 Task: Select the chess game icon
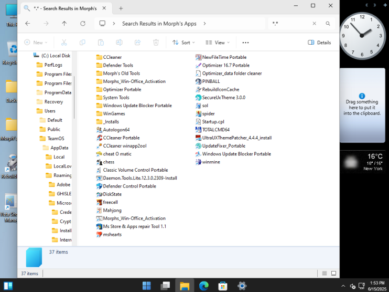[x=99, y=162]
